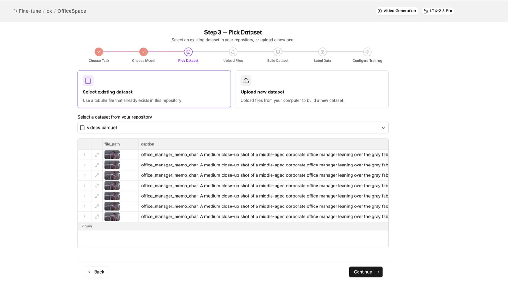Open the ox breadcrumb link
508x285 pixels.
49,11
